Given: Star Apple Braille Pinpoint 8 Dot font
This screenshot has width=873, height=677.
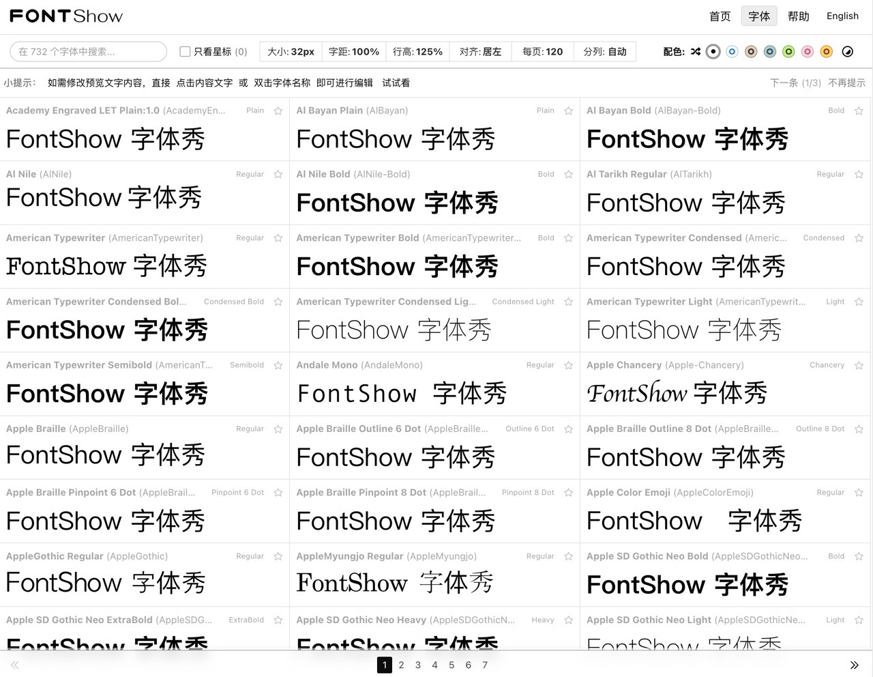Looking at the screenshot, I should click(569, 493).
